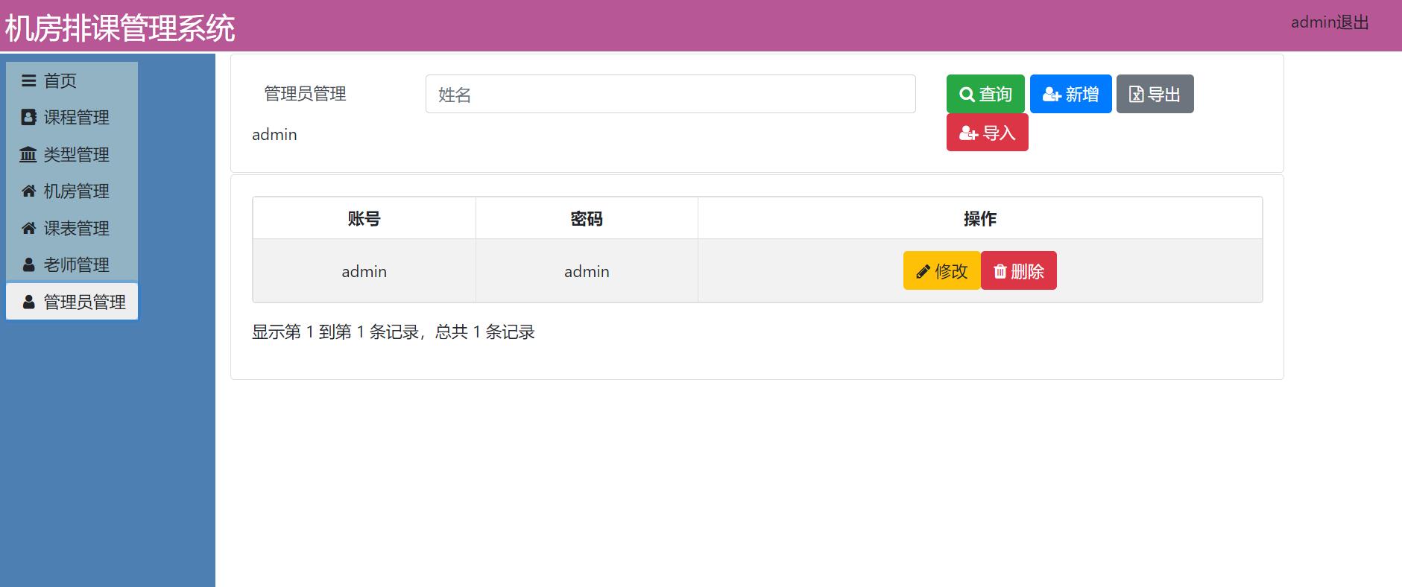Open 类型管理 in the sidebar
Image resolution: width=1402 pixels, height=587 pixels.
click(72, 154)
